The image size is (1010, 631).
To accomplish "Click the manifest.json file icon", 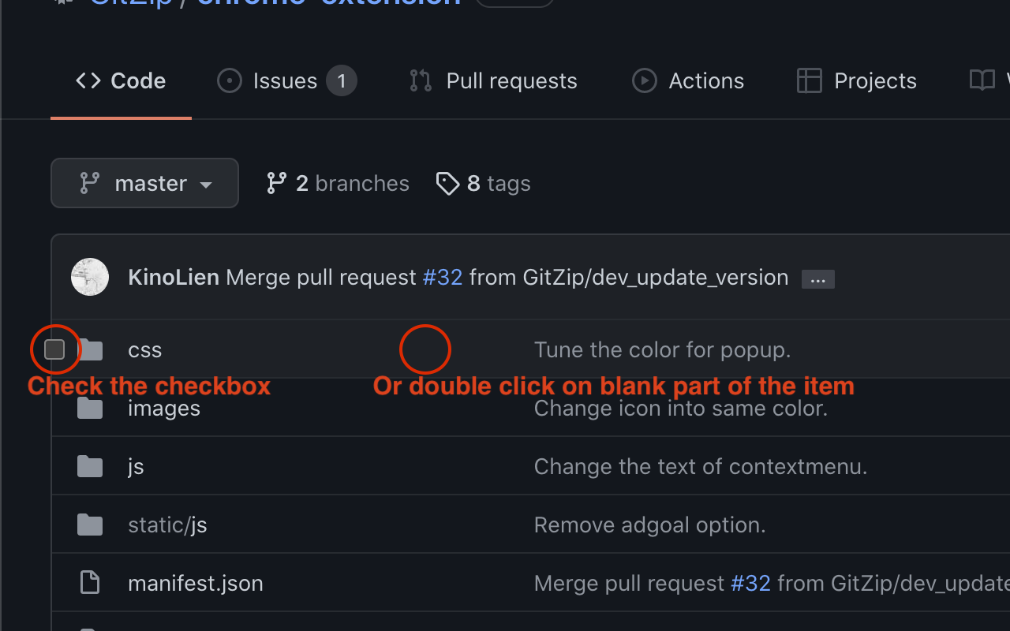I will [90, 582].
